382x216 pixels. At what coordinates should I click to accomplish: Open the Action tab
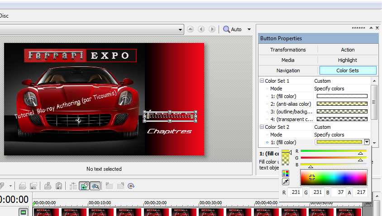coord(348,50)
